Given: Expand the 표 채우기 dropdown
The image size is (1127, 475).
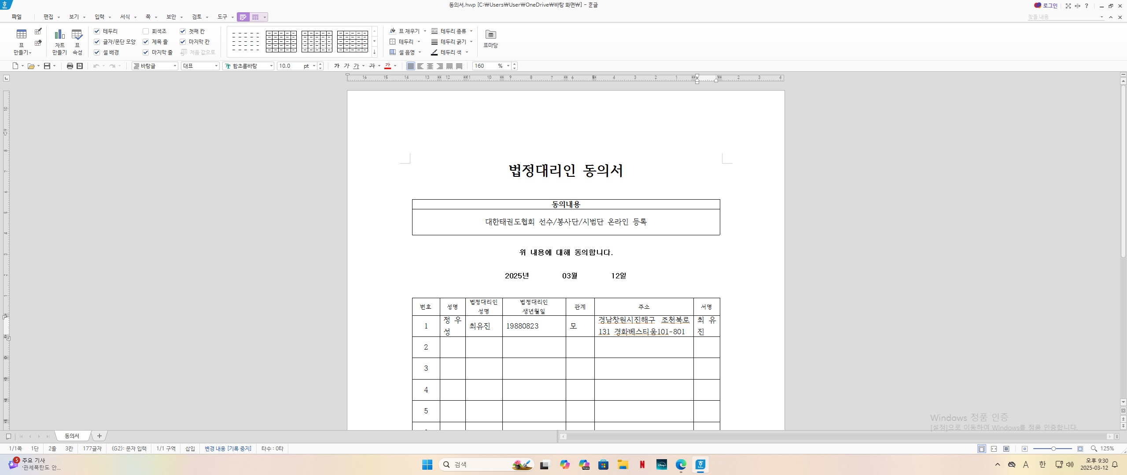Looking at the screenshot, I should [x=425, y=31].
